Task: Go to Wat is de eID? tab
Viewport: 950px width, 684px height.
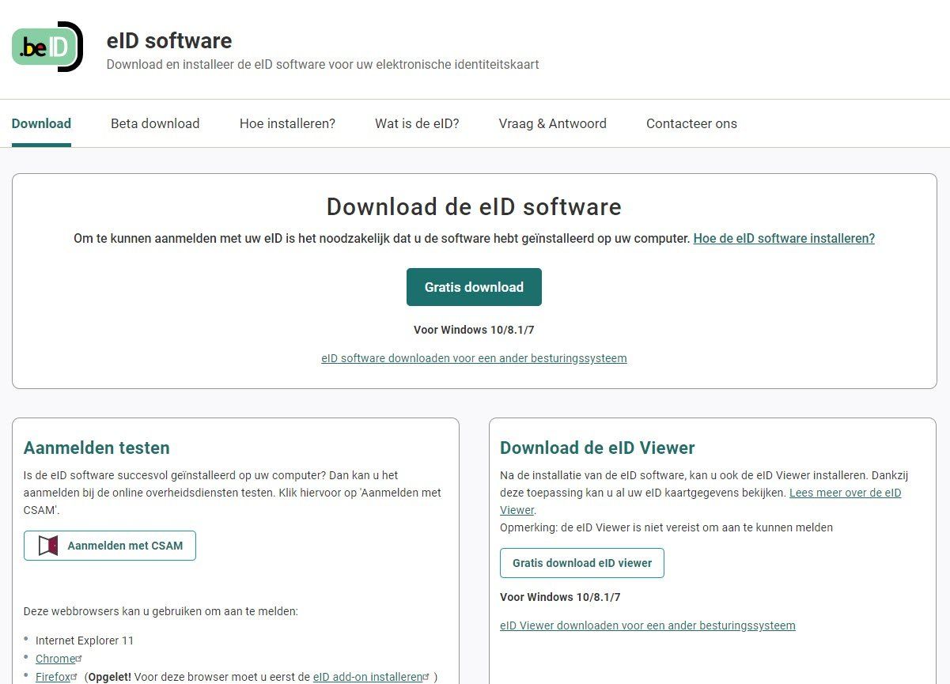Action: tap(417, 123)
